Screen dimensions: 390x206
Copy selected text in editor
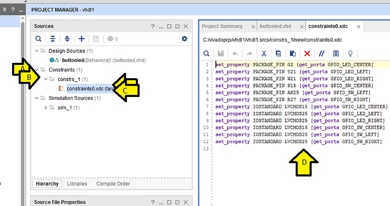278,53
